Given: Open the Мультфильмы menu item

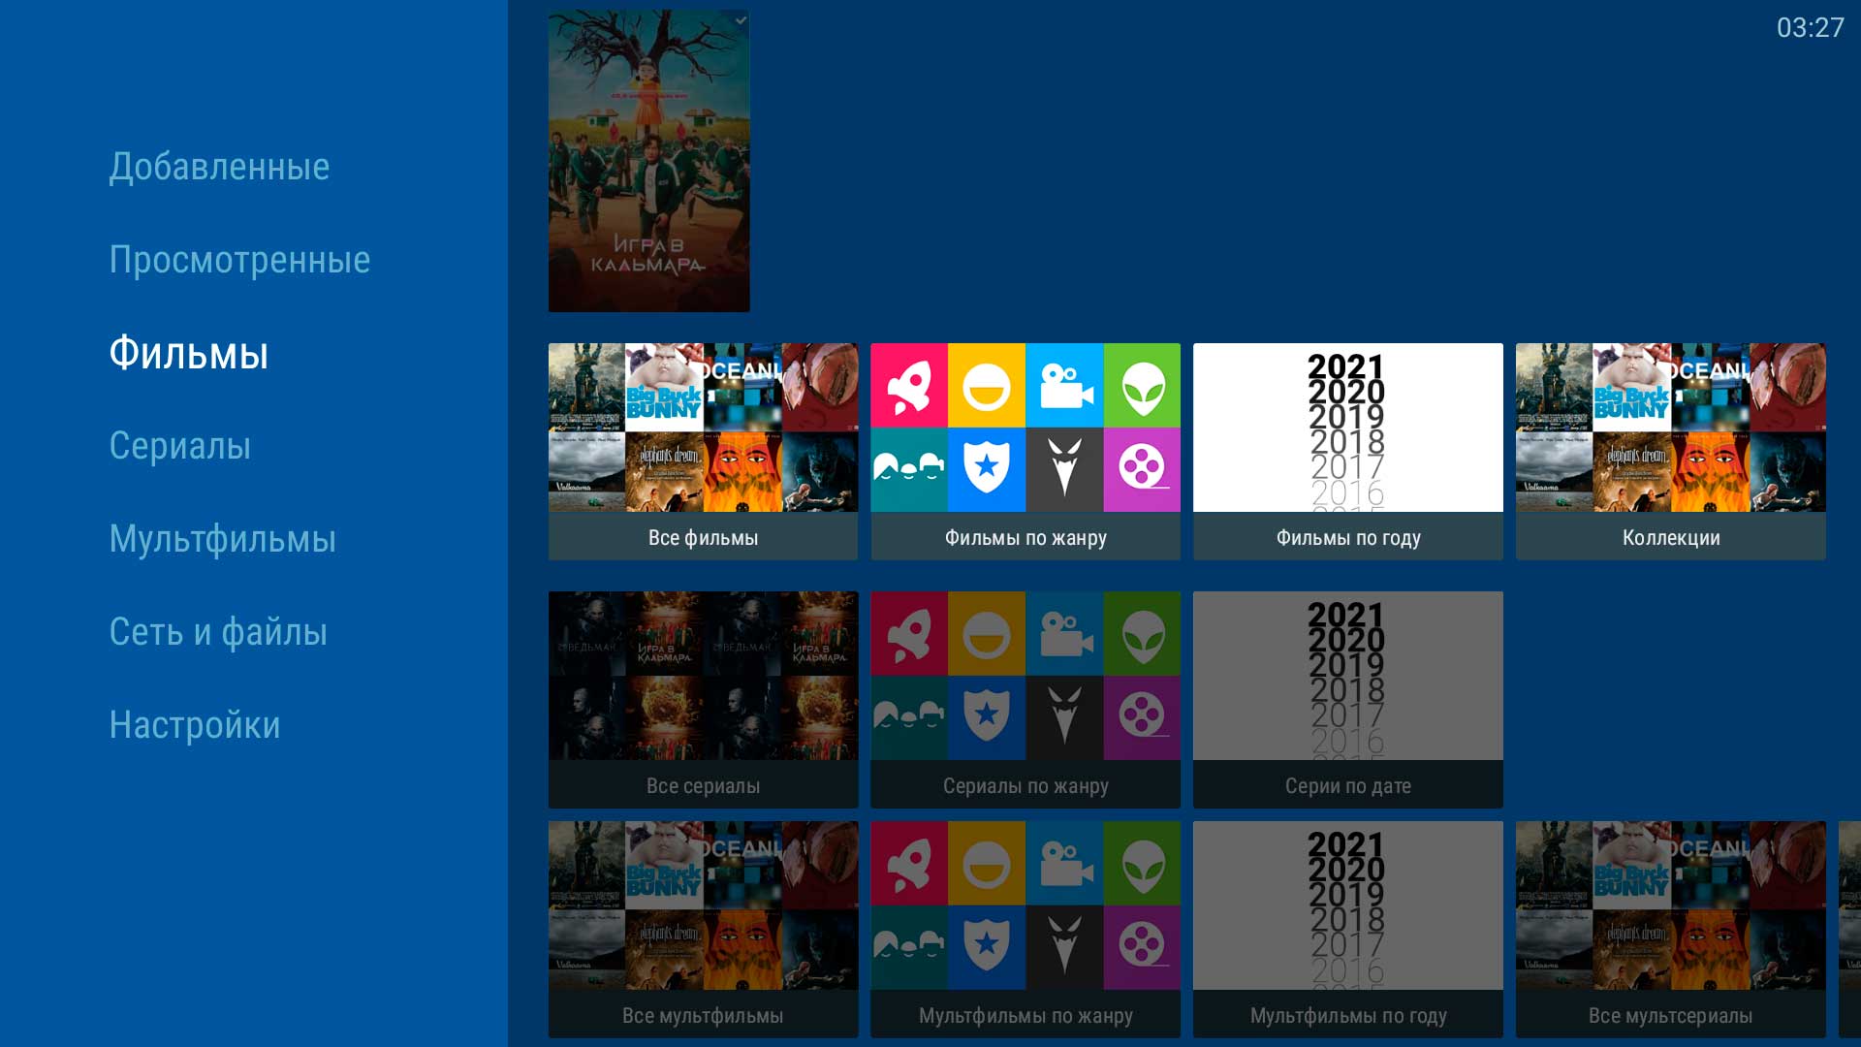Looking at the screenshot, I should 222,539.
